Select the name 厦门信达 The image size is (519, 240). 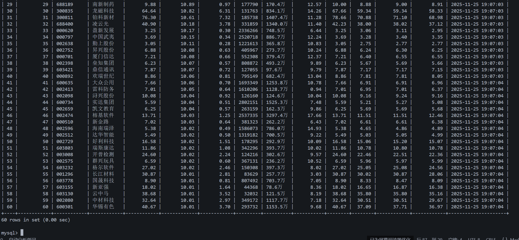point(103,57)
